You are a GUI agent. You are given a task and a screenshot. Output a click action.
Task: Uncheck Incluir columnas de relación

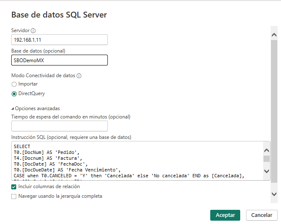click(14, 187)
